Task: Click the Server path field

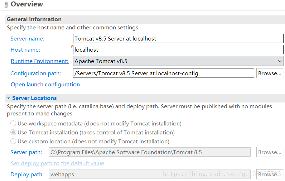Action: 150,152
